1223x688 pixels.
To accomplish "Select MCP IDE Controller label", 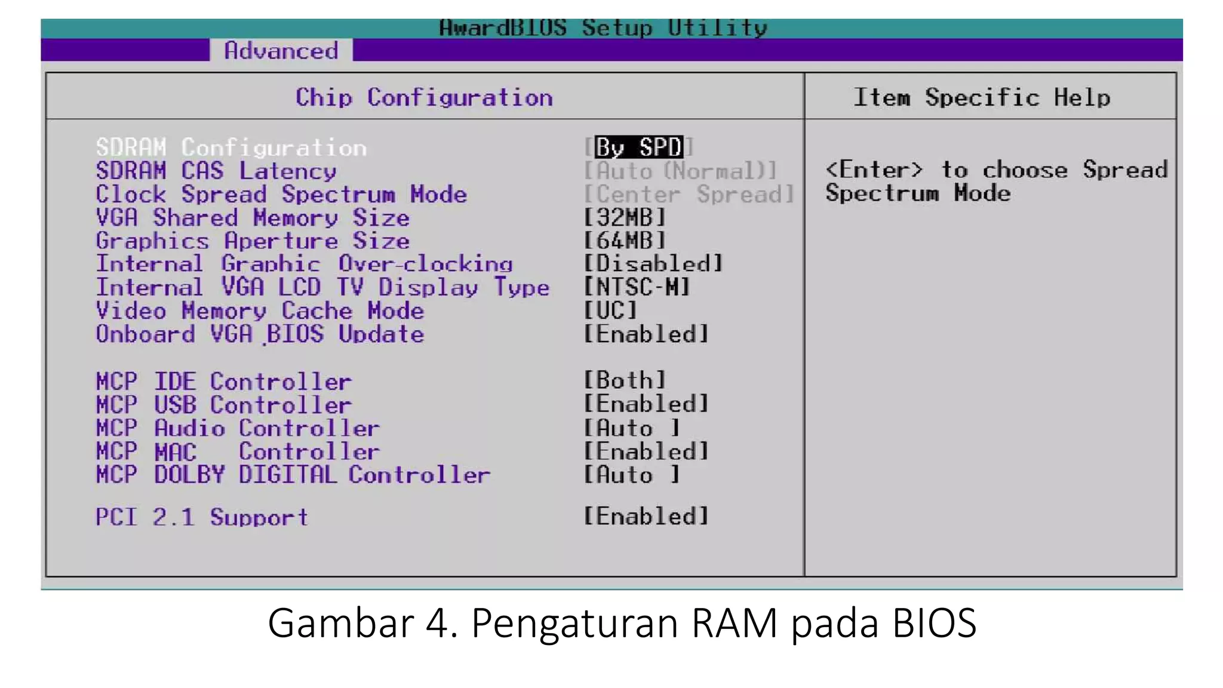I will (x=224, y=381).
